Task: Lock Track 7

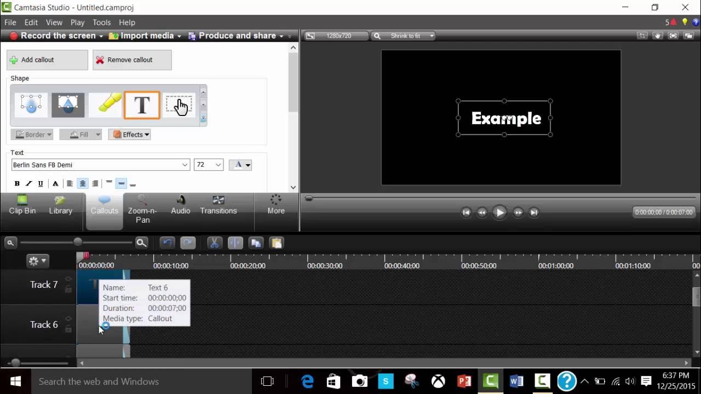Action: tap(68, 289)
